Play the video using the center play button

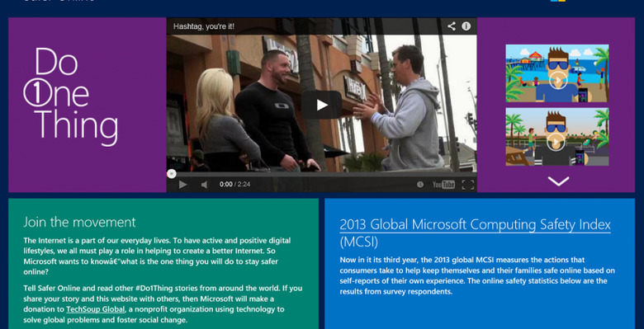pyautogui.click(x=322, y=105)
